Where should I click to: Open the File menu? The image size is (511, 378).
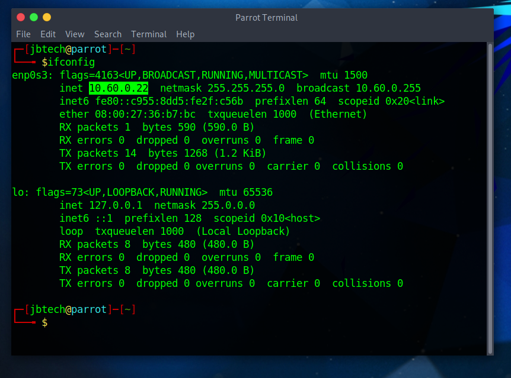click(x=23, y=34)
